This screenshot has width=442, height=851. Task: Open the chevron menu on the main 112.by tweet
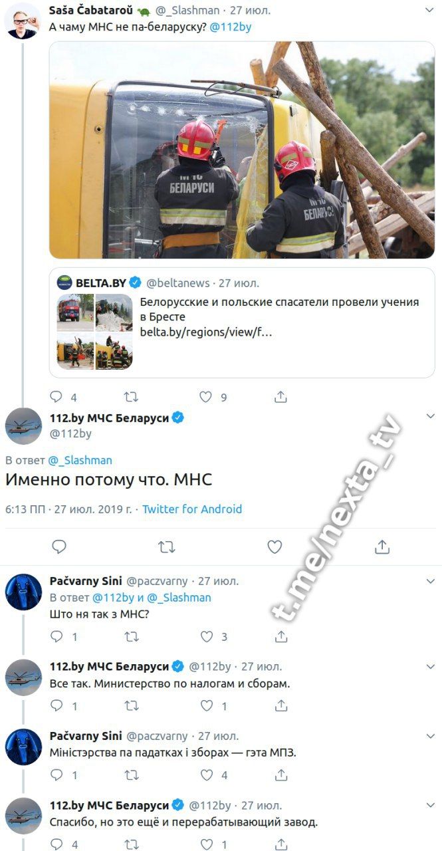coord(429,417)
